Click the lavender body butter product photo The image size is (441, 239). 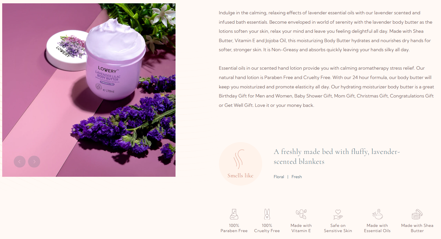click(x=89, y=90)
